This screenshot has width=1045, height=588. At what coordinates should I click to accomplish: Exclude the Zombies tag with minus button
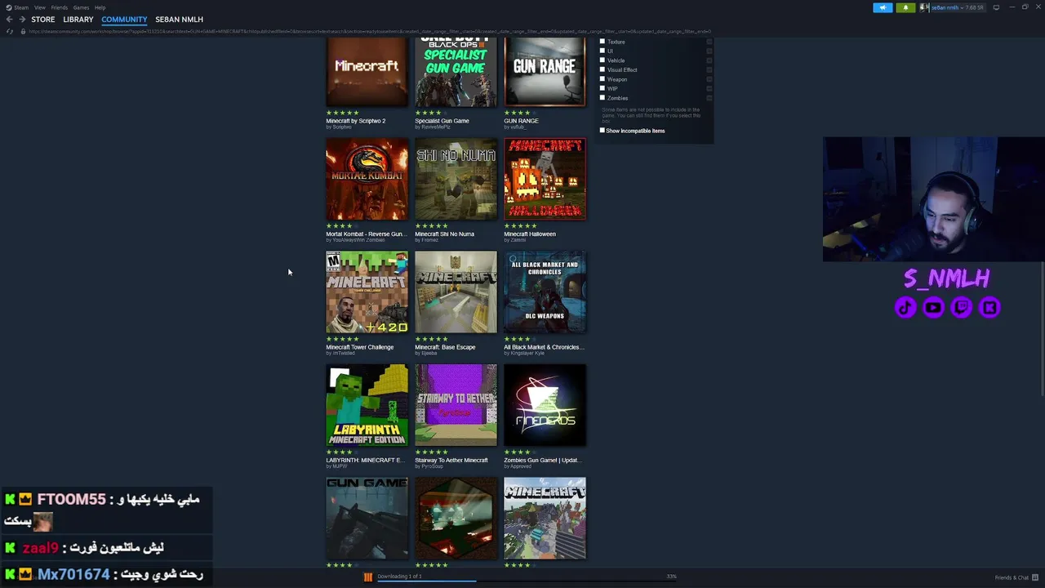pos(709,98)
